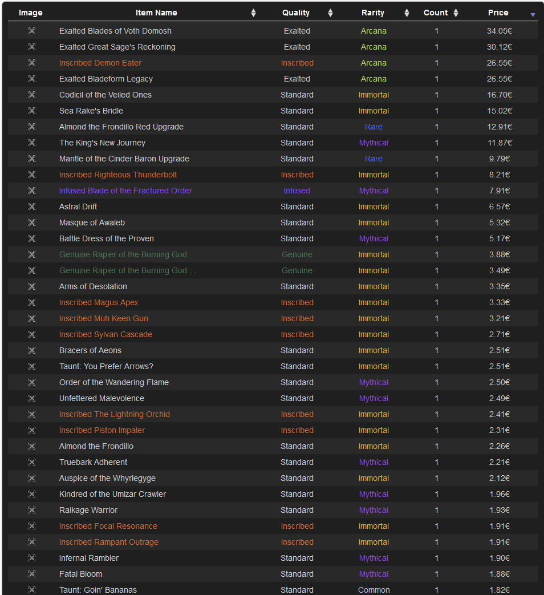Screen dimensions: 544x595
Task: Click the Price column header
Action: click(x=498, y=13)
